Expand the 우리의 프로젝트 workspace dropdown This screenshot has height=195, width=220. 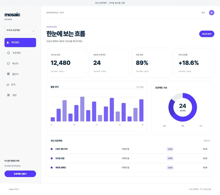(20, 30)
